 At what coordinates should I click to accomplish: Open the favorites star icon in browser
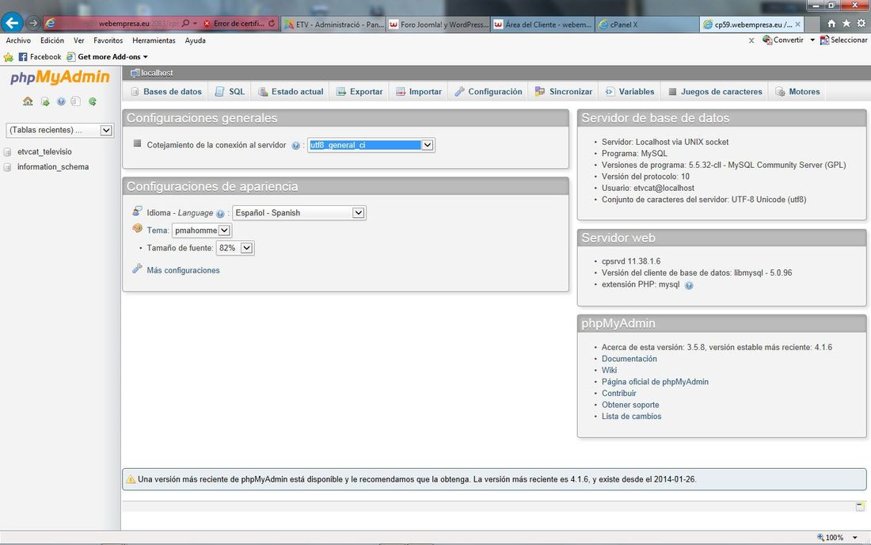pos(846,23)
